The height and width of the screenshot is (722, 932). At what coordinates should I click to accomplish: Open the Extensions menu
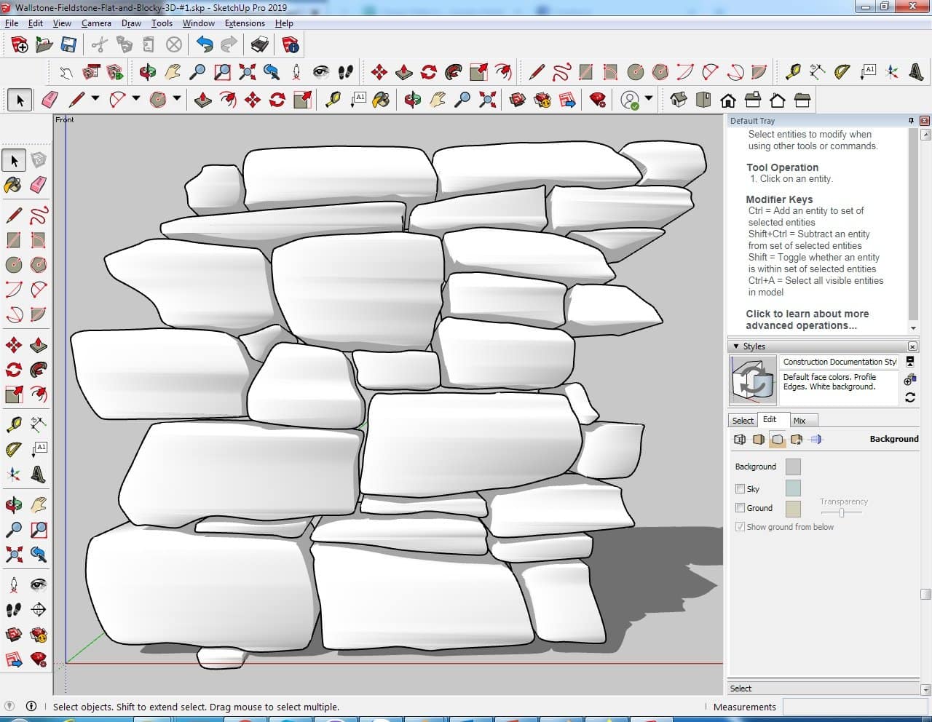coord(245,23)
